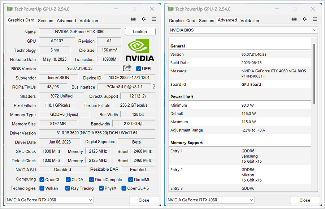Viewport: 325px width, 209px height.
Task: Click the share BIOS export arrow icon
Action: pos(127,68)
